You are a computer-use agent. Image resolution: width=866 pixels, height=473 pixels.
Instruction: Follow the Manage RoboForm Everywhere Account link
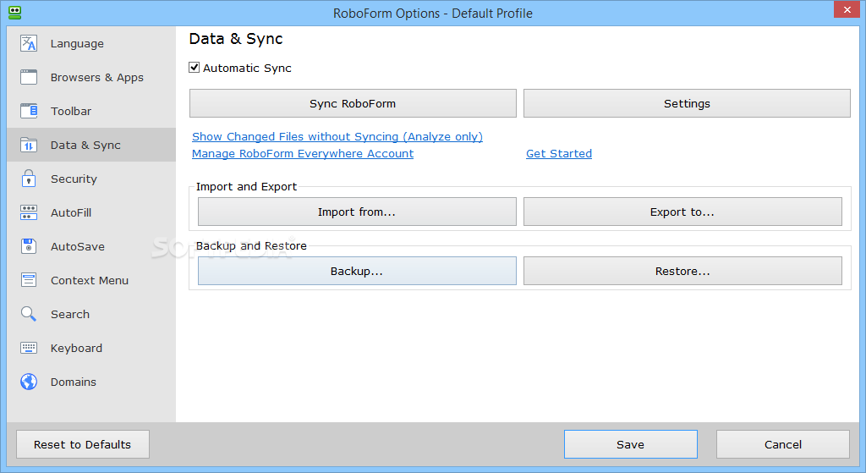coord(303,154)
